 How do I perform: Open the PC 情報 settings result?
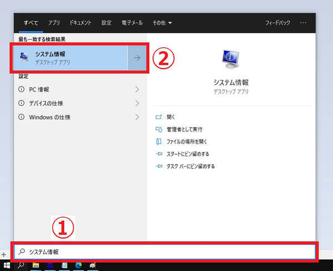tap(79, 89)
